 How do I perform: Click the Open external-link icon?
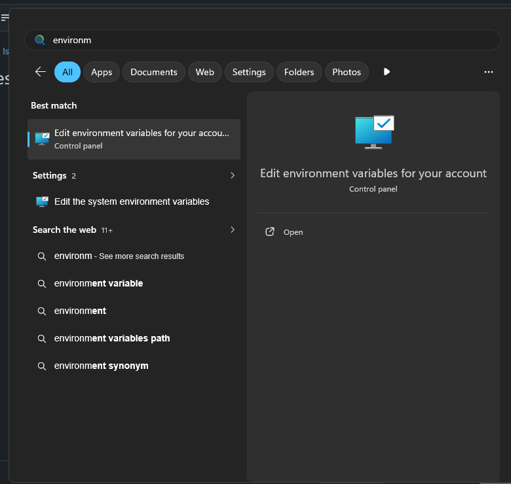point(270,232)
